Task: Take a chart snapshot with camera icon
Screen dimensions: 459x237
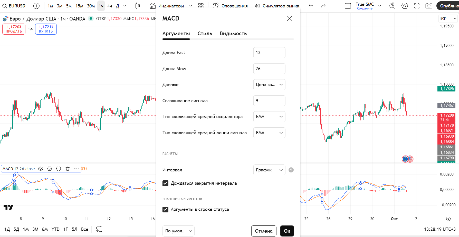Action: click(429, 6)
